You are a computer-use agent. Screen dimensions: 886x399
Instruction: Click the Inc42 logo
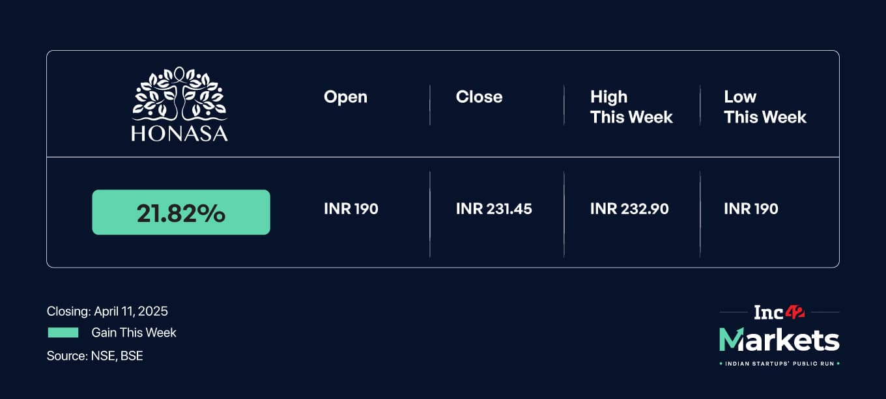tap(779, 312)
